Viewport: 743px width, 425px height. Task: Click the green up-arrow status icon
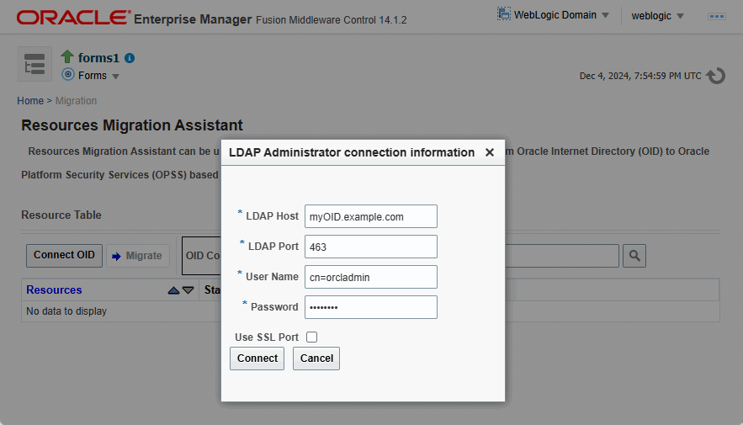[67, 57]
